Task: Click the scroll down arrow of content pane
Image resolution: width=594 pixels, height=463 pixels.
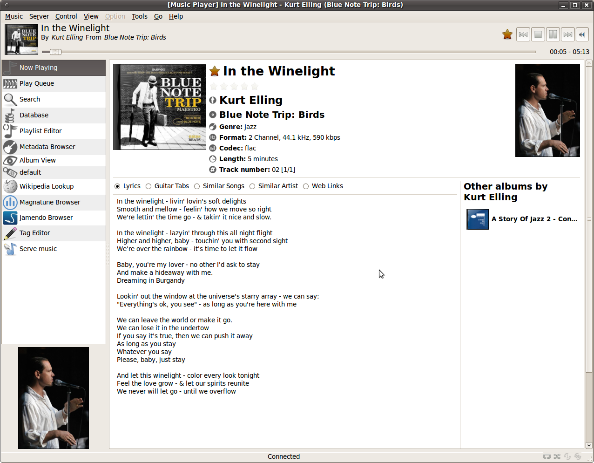Action: pos(589,445)
